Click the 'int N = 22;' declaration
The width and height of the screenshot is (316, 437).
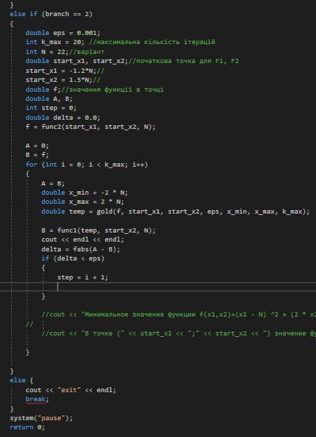click(47, 52)
